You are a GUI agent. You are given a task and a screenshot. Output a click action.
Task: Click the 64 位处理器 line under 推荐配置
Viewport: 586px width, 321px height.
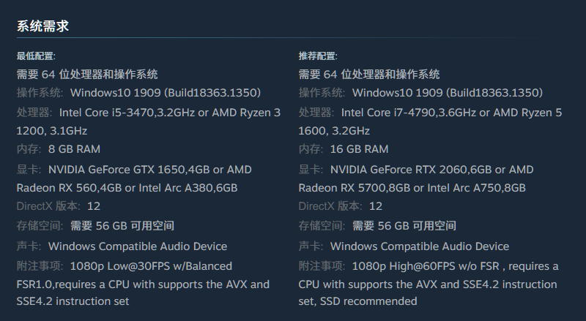(369, 74)
